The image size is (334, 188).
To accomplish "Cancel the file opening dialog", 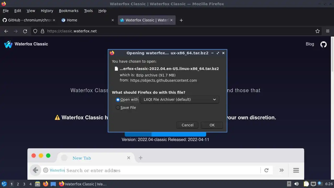I will pyautogui.click(x=187, y=125).
